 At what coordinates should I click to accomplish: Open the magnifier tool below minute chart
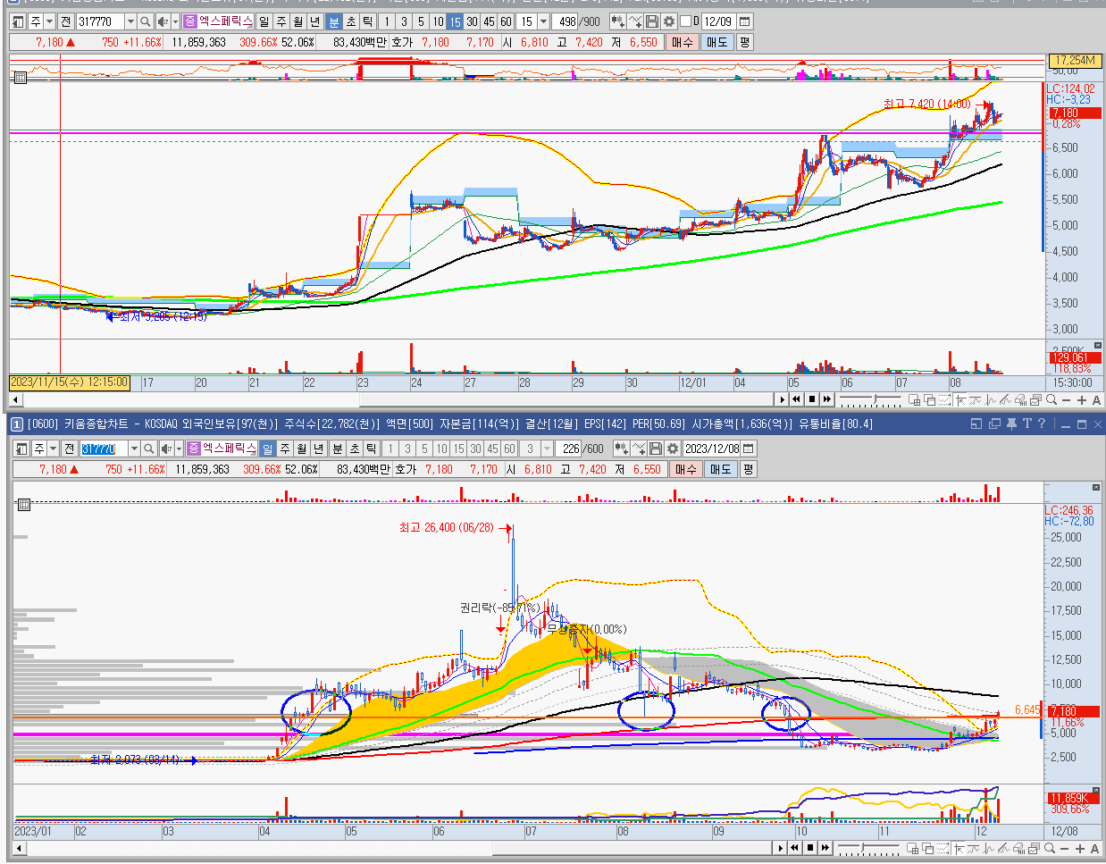pyautogui.click(x=1052, y=399)
